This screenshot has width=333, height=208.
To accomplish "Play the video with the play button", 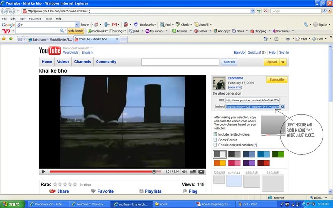I will point(43,171).
